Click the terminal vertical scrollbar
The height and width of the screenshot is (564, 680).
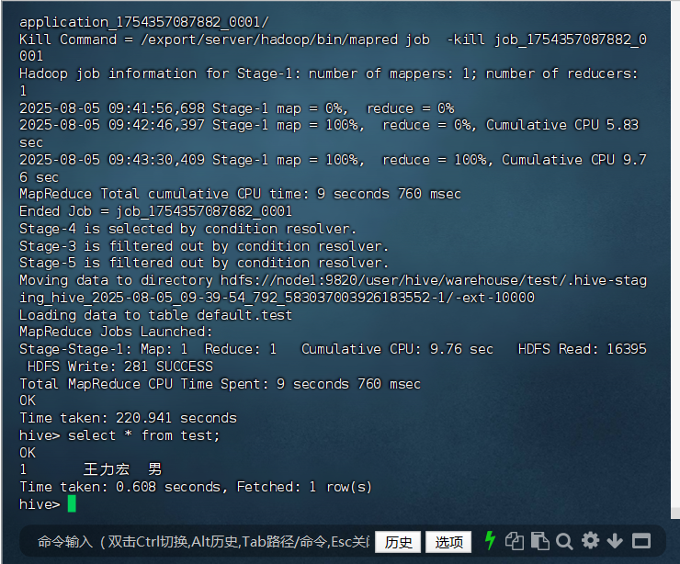(675, 260)
